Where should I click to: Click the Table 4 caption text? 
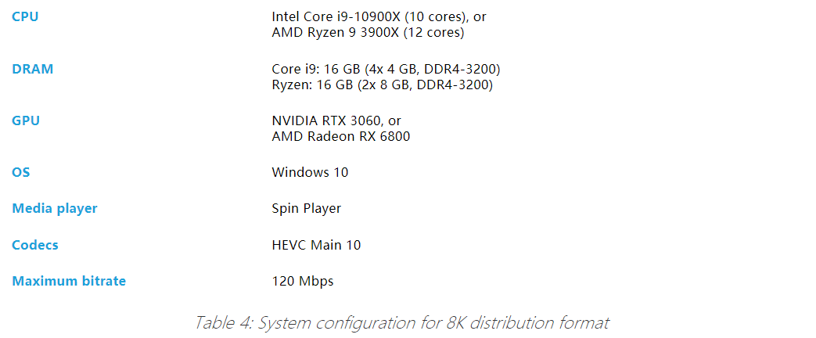click(x=402, y=322)
